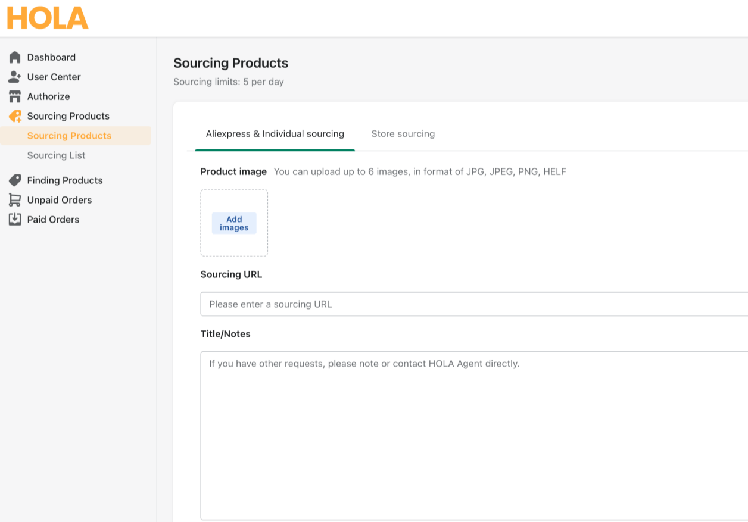Click the User Center person icon
748x522 pixels.
(15, 77)
